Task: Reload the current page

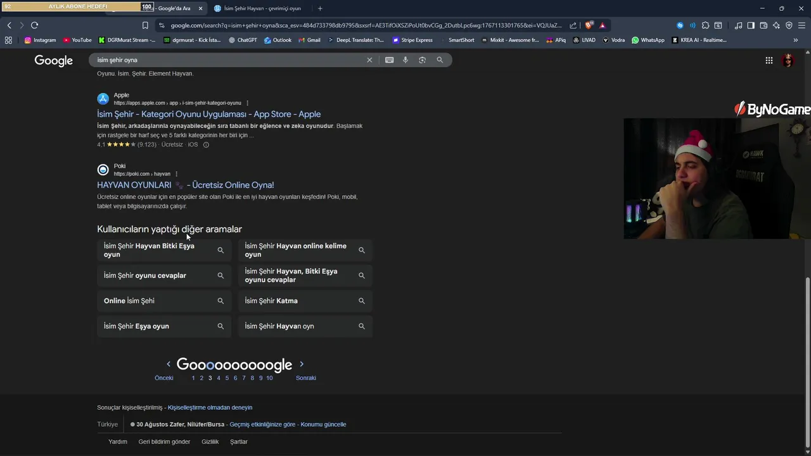Action: point(34,25)
